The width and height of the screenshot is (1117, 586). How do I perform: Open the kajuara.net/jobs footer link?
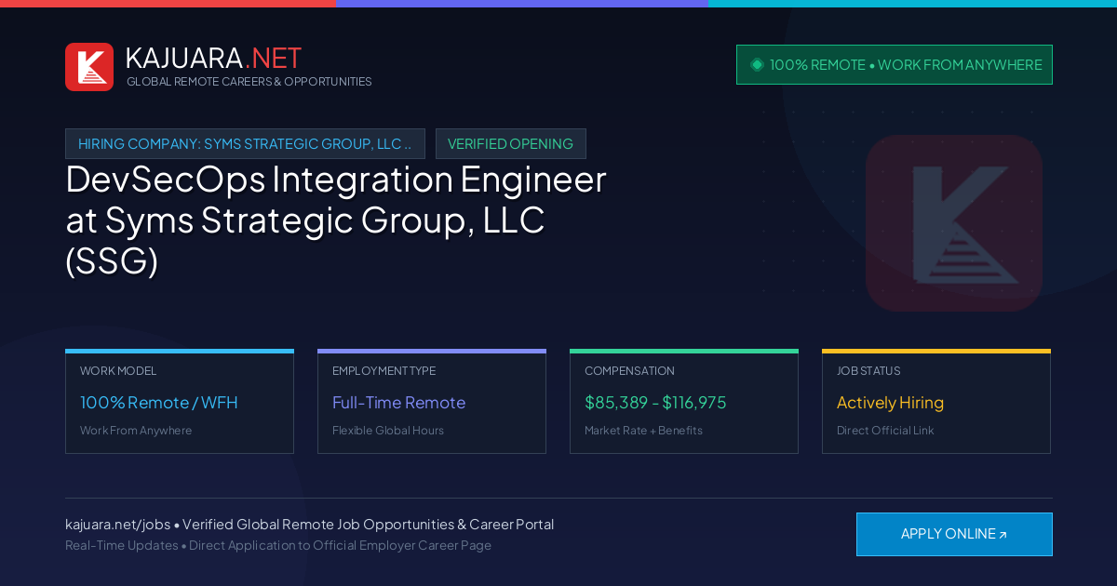coord(117,525)
